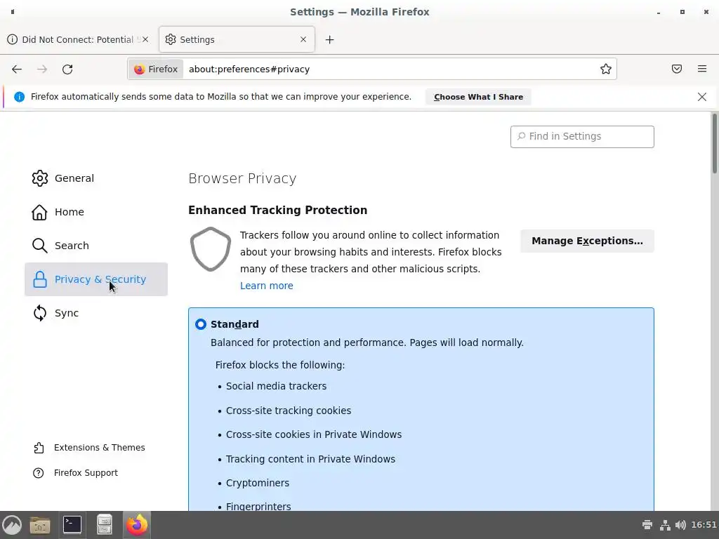Launch the terminal from the taskbar

pos(72,525)
